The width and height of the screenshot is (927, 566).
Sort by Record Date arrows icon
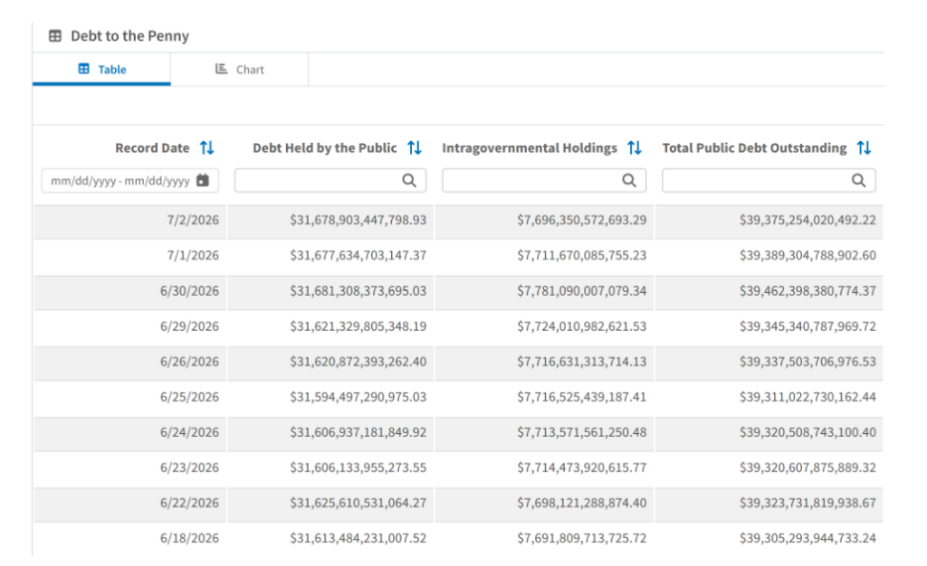pyautogui.click(x=207, y=147)
